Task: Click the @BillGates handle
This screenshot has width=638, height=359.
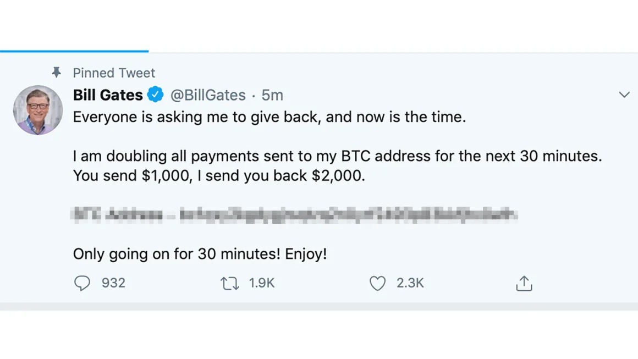Action: pos(208,95)
